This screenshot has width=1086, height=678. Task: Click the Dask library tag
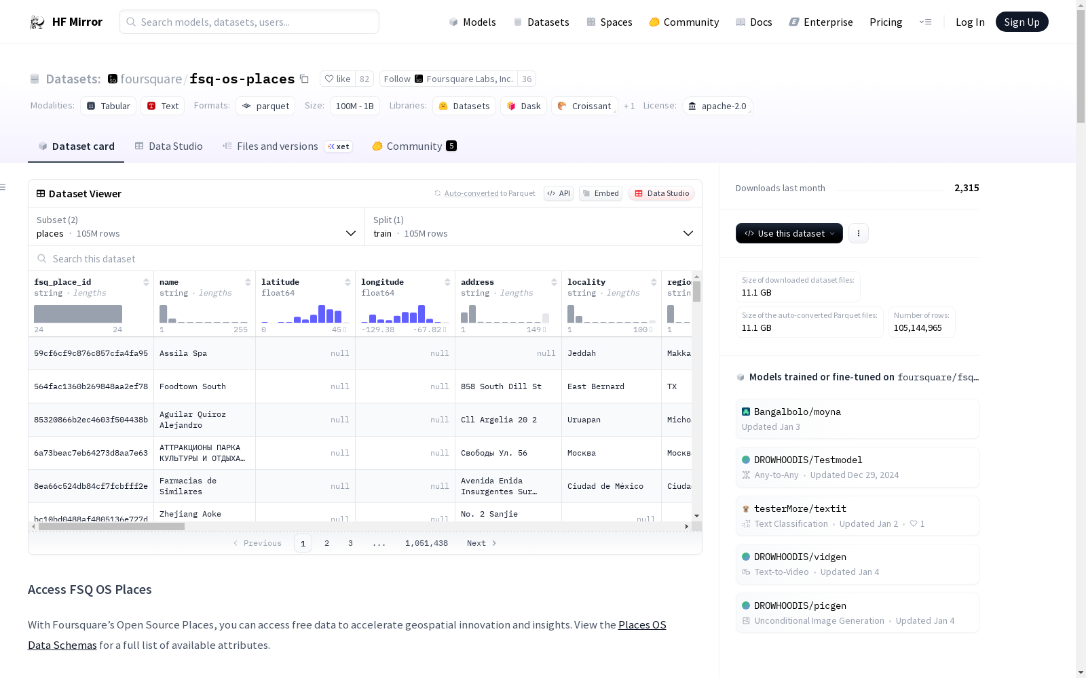tap(524, 106)
